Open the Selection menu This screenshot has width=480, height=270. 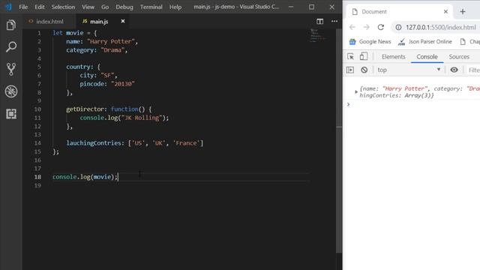63,7
